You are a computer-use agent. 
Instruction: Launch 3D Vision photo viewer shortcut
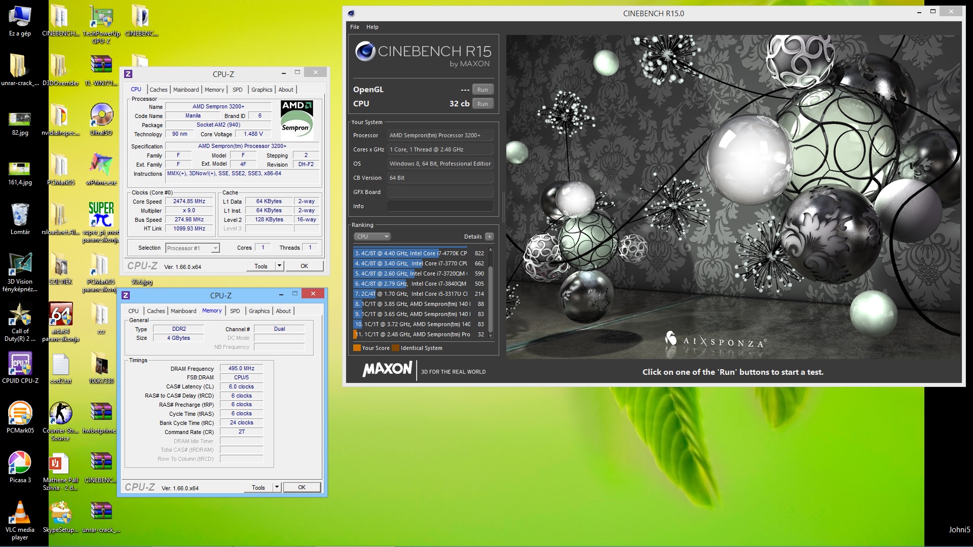click(20, 271)
